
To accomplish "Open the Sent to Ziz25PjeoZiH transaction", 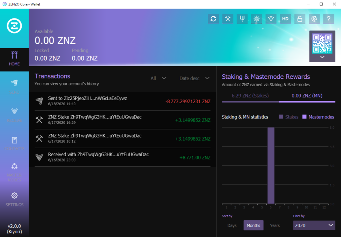I will point(123,101).
